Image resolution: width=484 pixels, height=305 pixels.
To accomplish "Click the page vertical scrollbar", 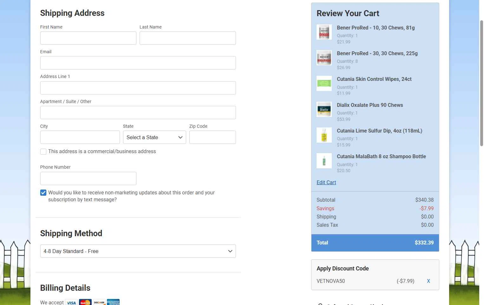I will pyautogui.click(x=481, y=83).
